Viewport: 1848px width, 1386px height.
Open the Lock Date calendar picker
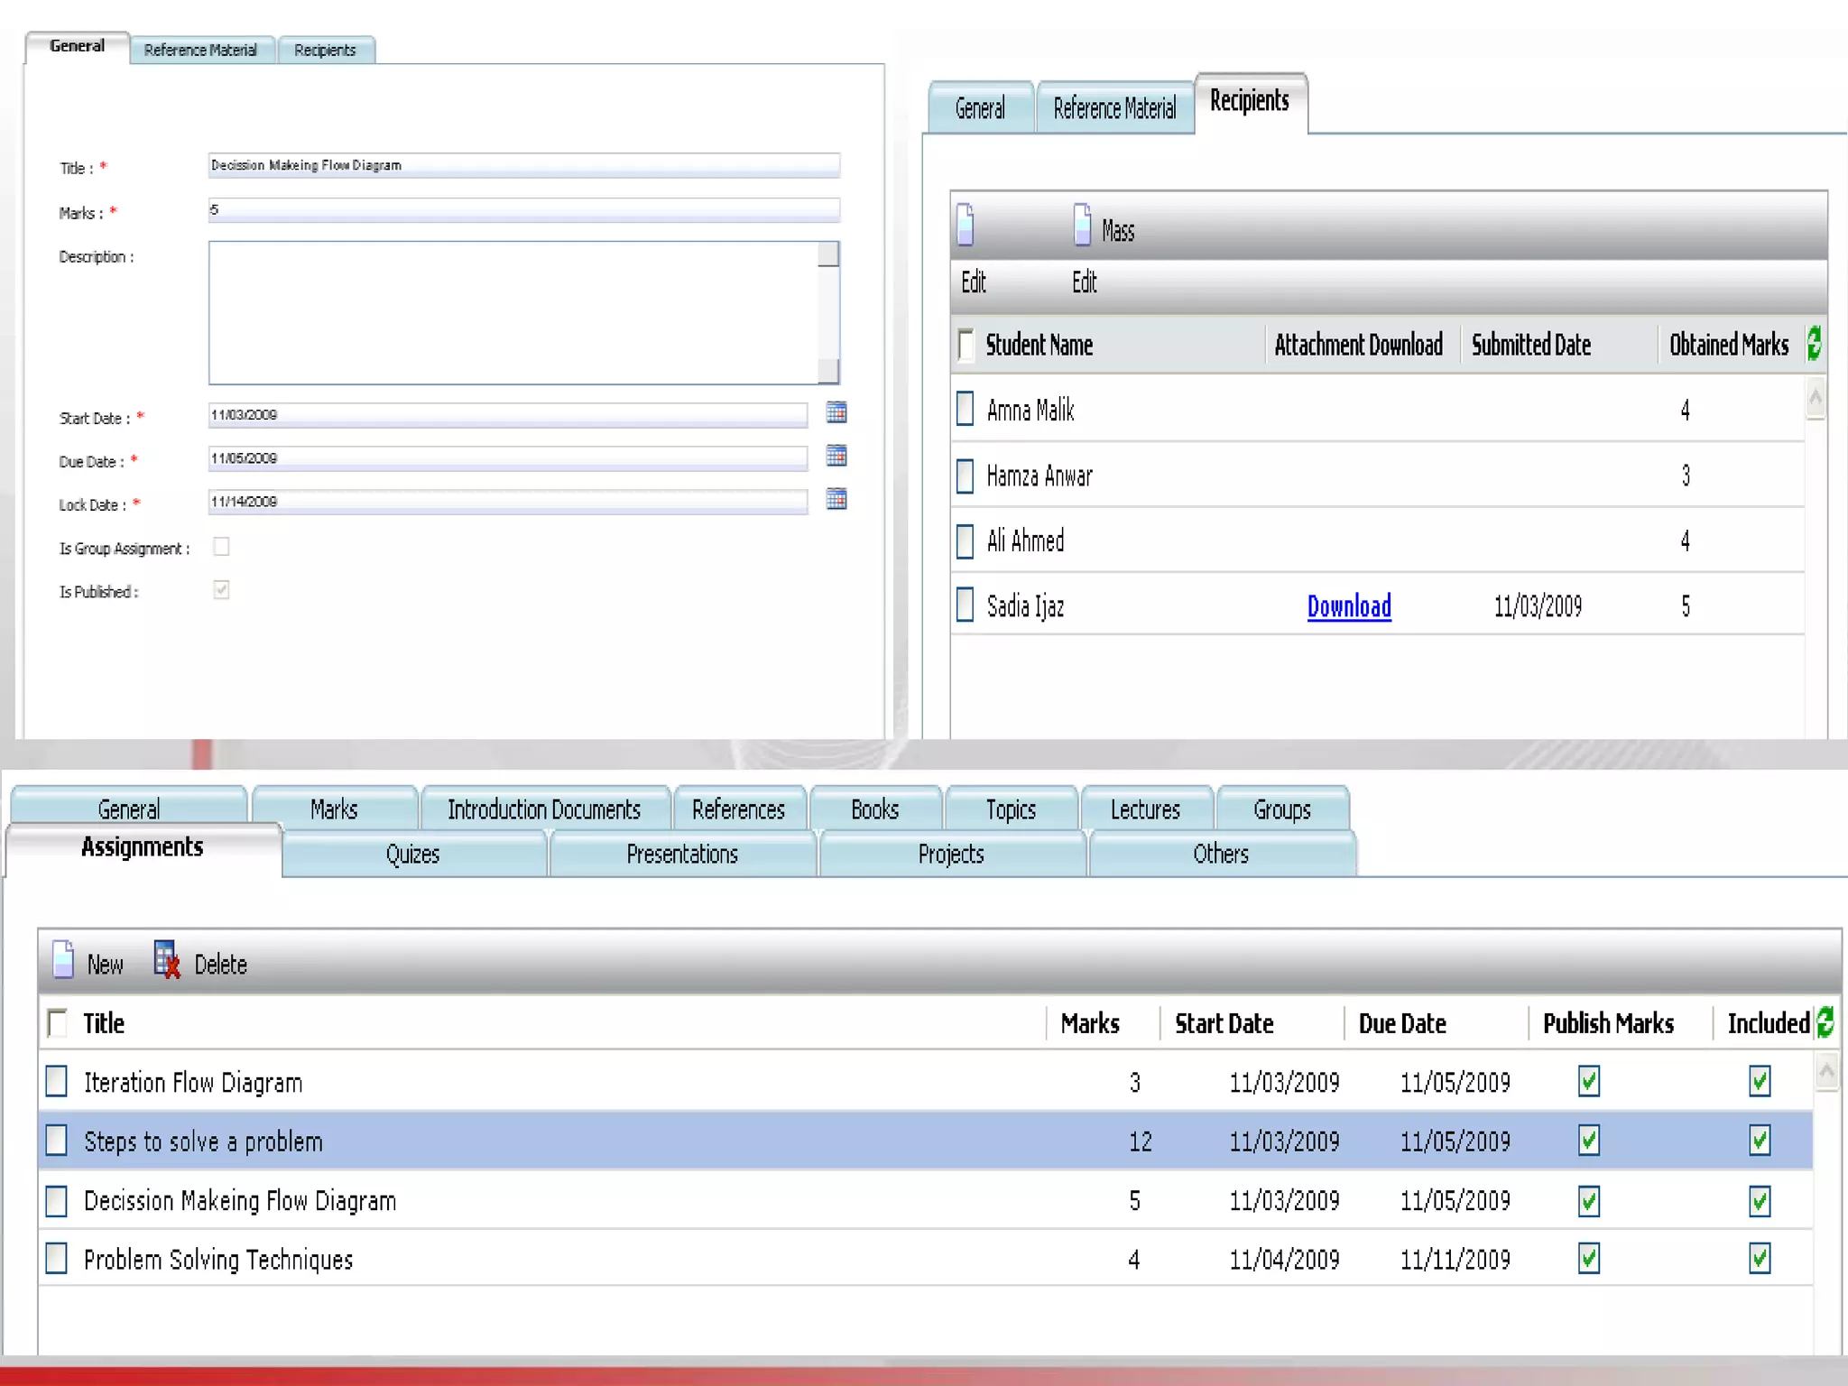click(x=836, y=499)
